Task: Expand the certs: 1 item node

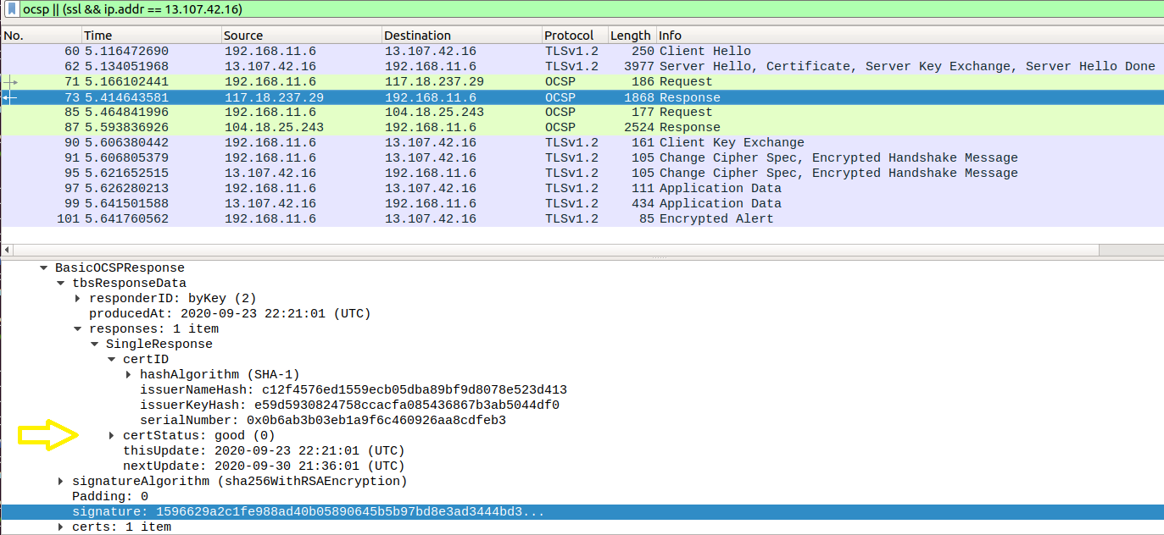Action: [x=61, y=527]
